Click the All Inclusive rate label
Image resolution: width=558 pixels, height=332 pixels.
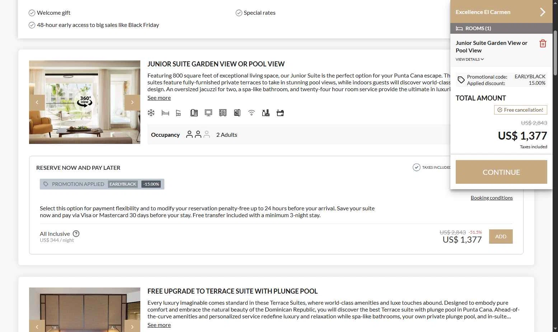55,234
